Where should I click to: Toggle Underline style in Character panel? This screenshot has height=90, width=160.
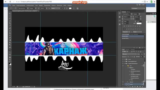point(137,26)
